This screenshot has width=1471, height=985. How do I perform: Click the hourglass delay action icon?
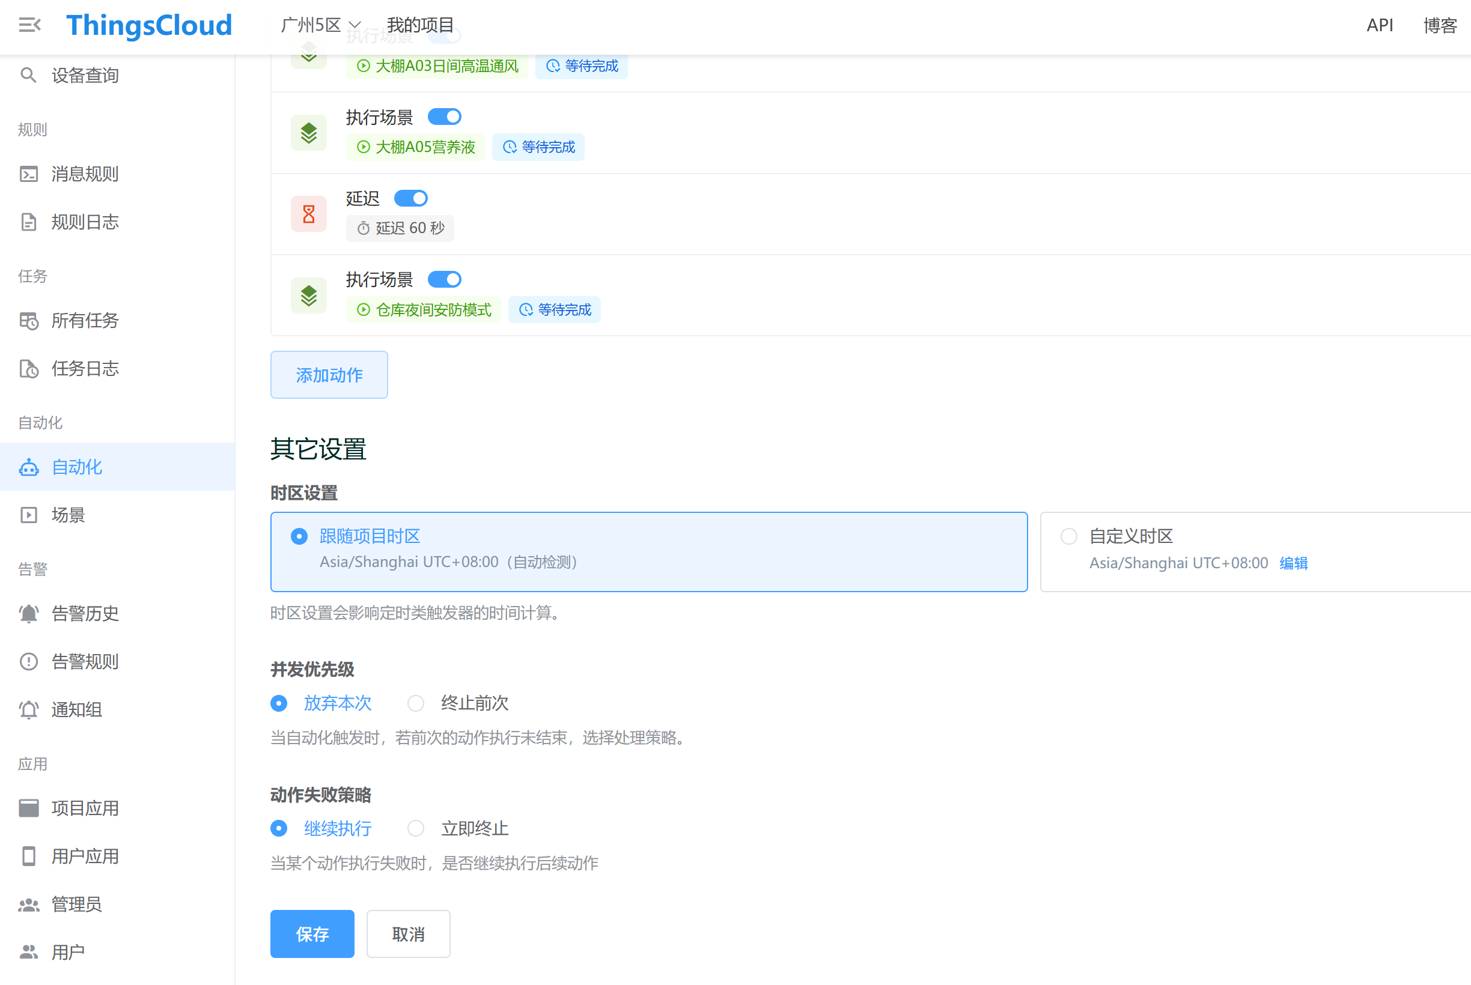pyautogui.click(x=308, y=214)
